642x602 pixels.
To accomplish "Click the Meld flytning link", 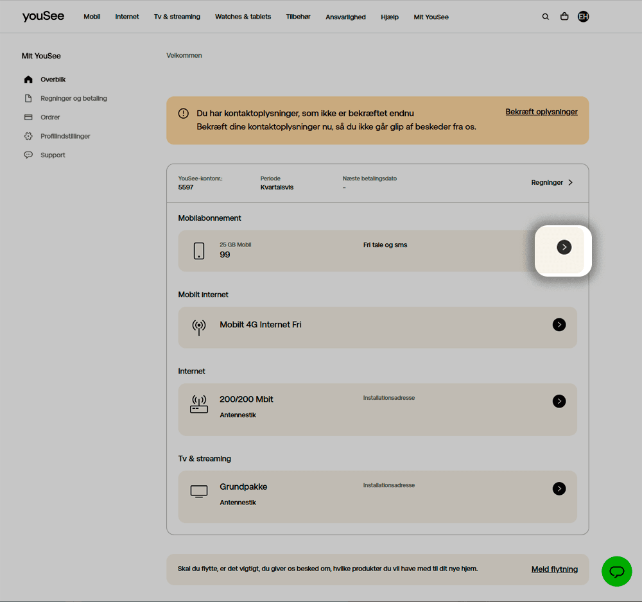I will 554,569.
